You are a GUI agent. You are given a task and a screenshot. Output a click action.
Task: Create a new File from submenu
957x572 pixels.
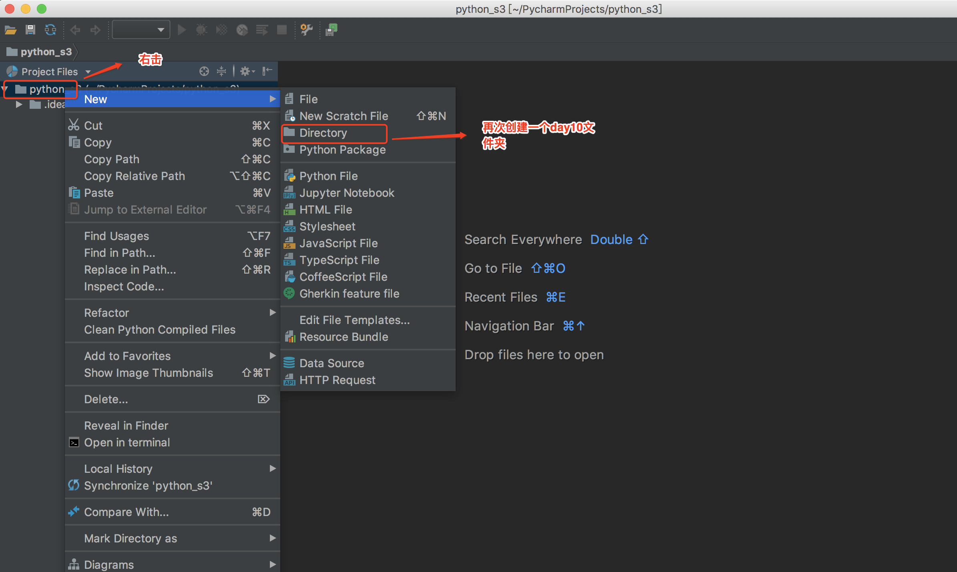(368, 99)
